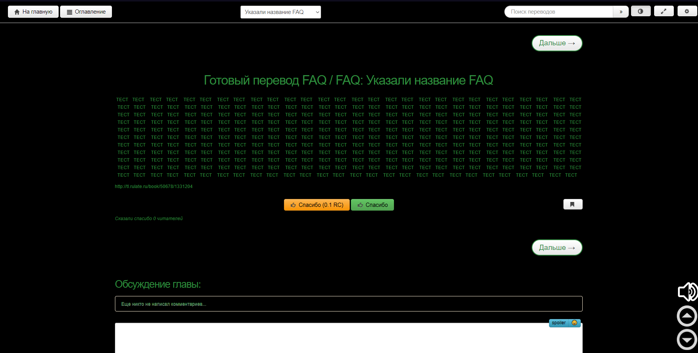Toggle the dark/light contrast mode icon
Viewport: 698px width, 353px height.
click(641, 11)
